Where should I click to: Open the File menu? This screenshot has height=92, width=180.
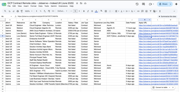coord(9,6)
